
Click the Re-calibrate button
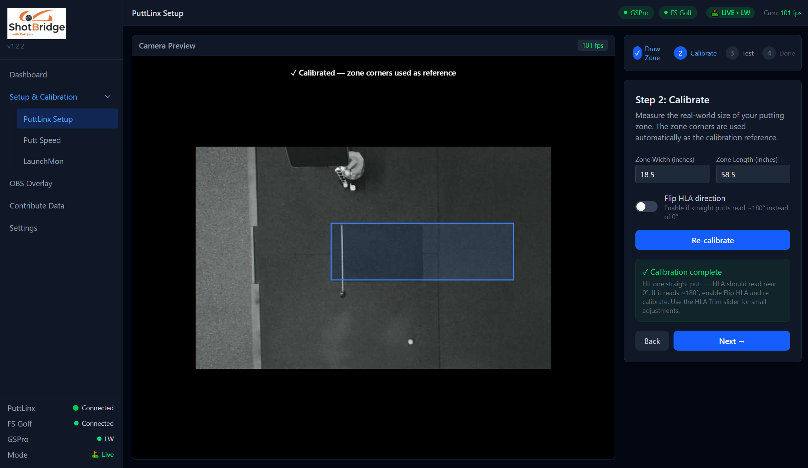tap(712, 240)
